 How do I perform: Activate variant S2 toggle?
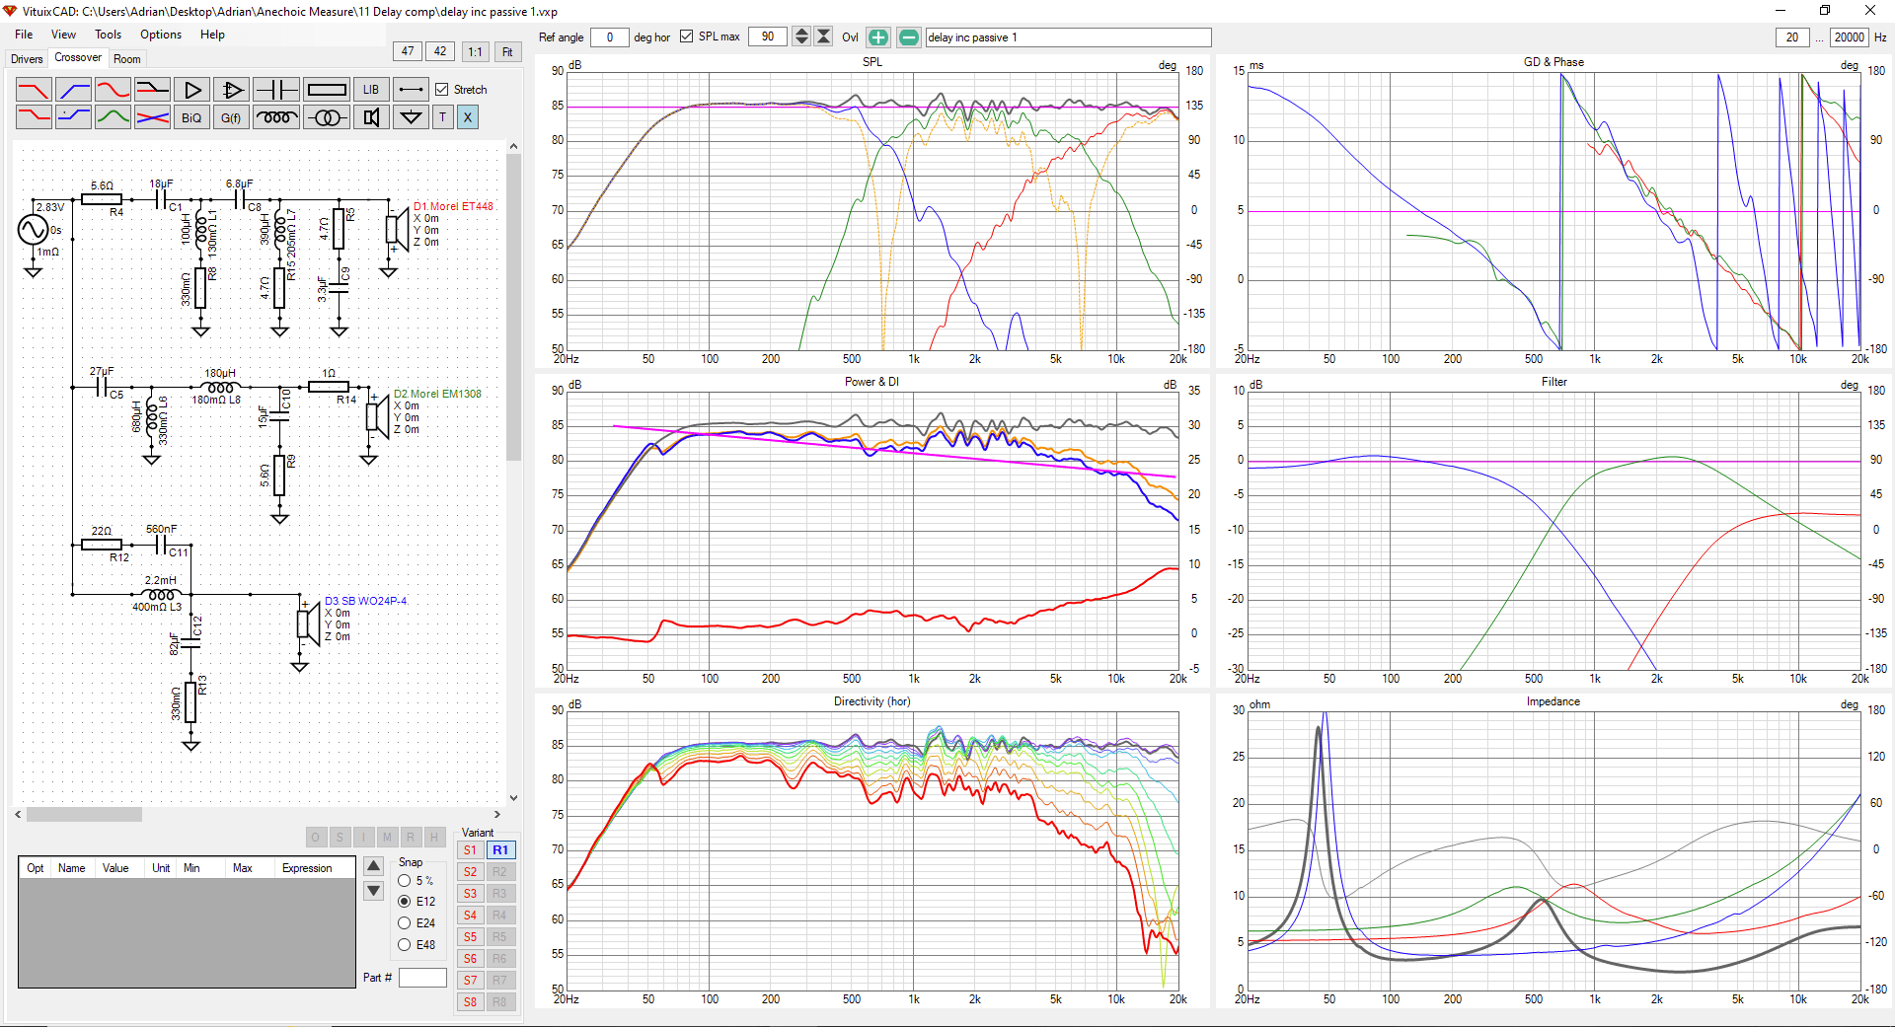coord(471,872)
